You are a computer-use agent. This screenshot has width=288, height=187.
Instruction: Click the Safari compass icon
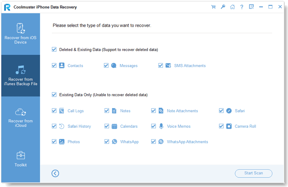[x=229, y=111]
